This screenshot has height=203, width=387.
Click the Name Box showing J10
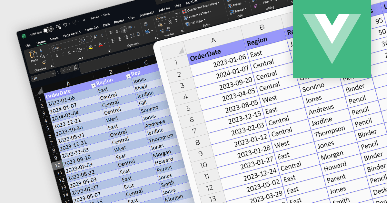pyautogui.click(x=41, y=78)
